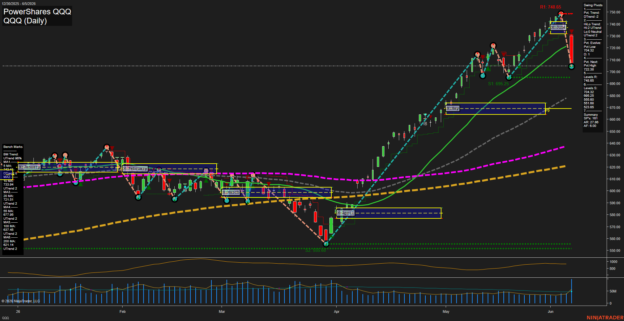Click the 650.00 price axis label
The height and width of the screenshot is (321, 624).
pyautogui.click(x=615, y=131)
